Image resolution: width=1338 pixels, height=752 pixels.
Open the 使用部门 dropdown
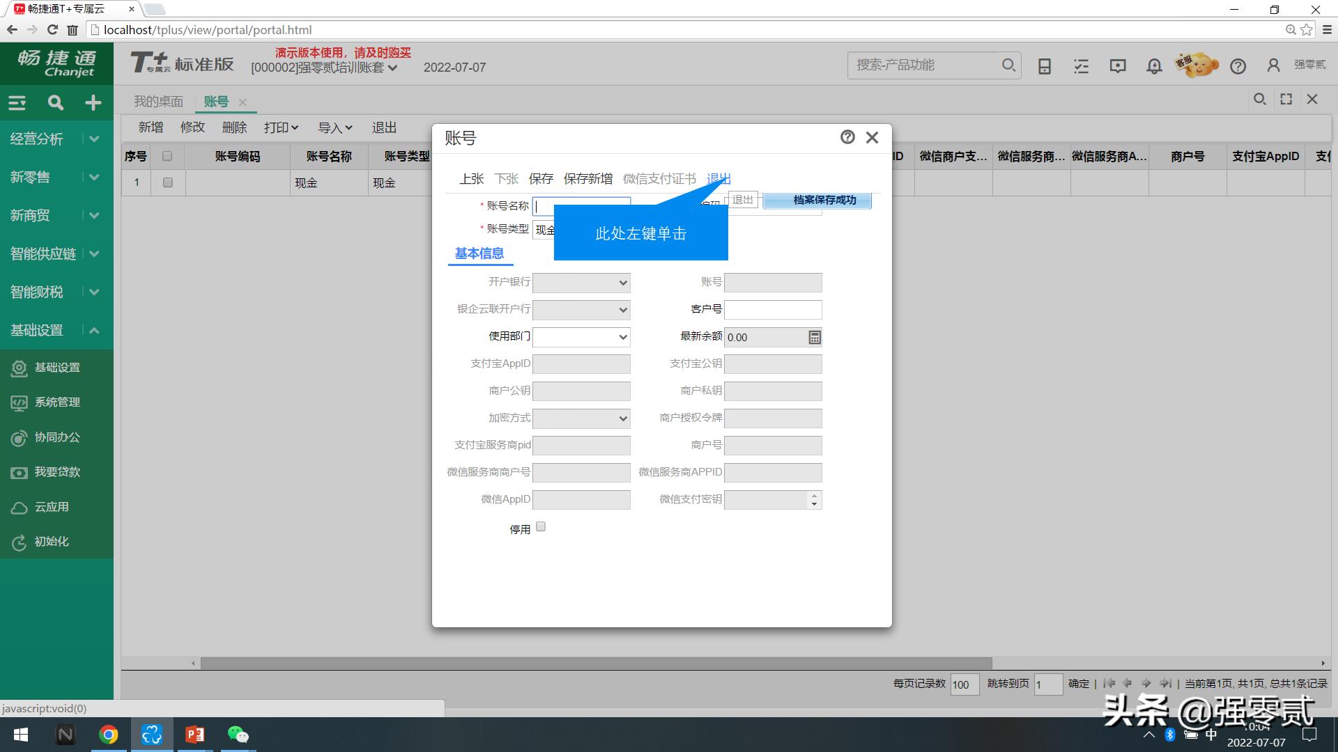coord(581,337)
